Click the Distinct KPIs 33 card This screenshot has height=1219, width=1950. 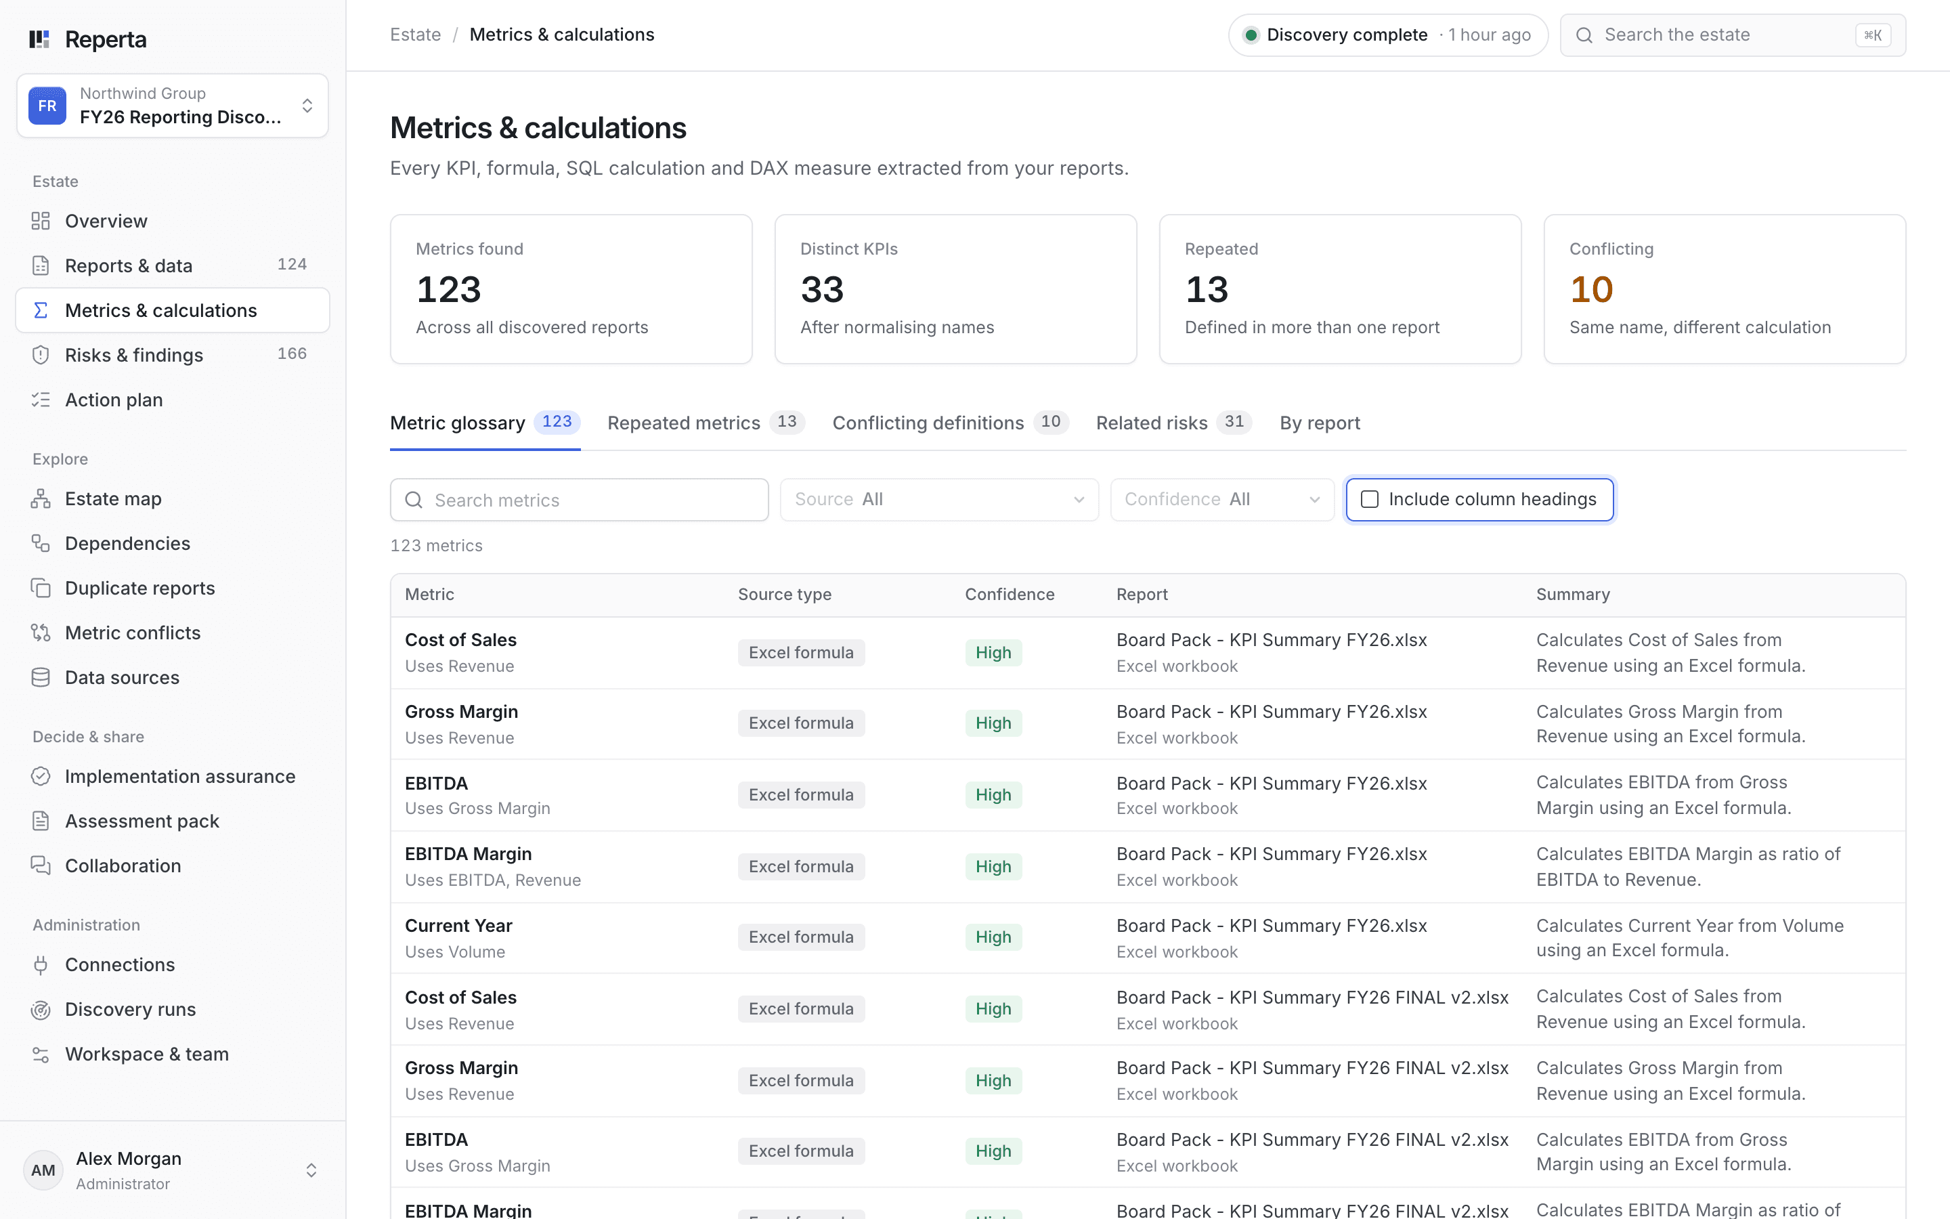[955, 288]
